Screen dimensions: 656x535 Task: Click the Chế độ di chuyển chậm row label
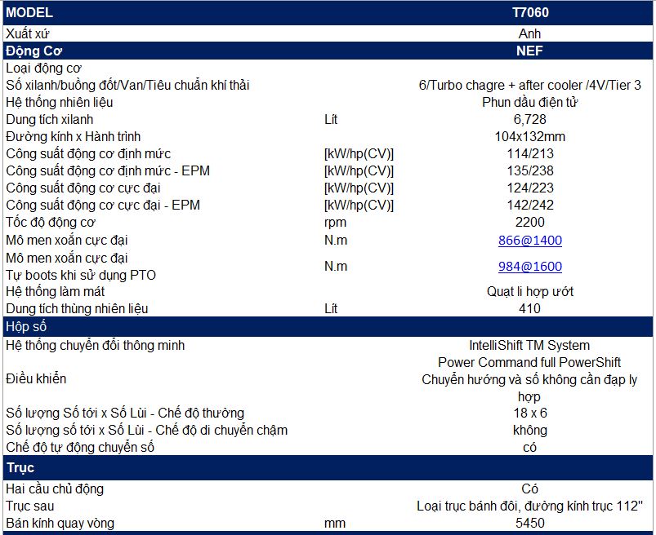[x=146, y=430]
